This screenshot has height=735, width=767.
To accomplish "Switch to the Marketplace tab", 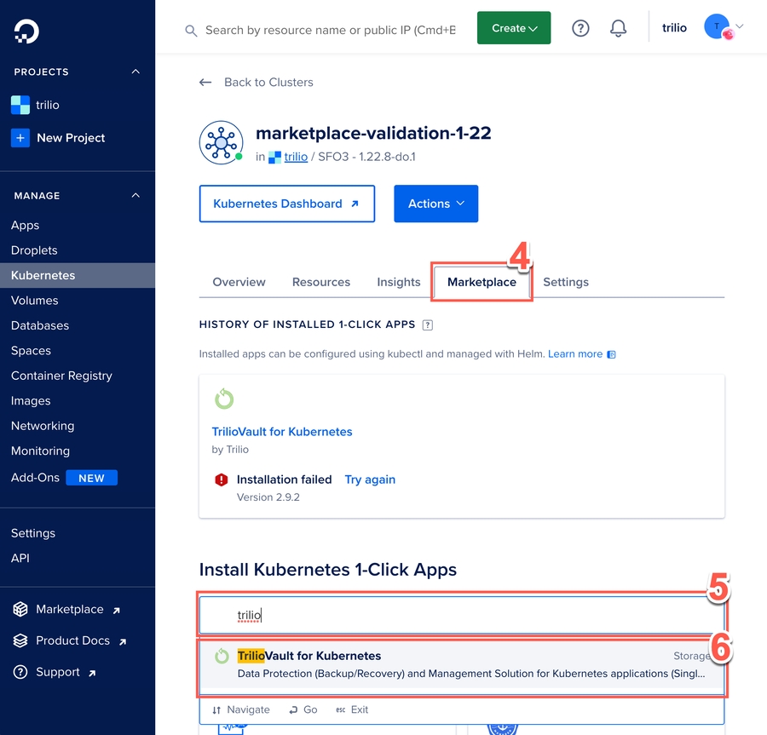I will click(482, 282).
